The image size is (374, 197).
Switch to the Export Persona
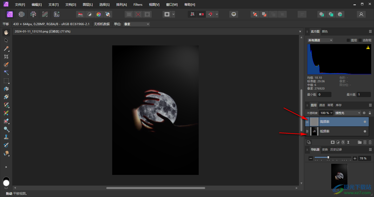tap(57, 14)
